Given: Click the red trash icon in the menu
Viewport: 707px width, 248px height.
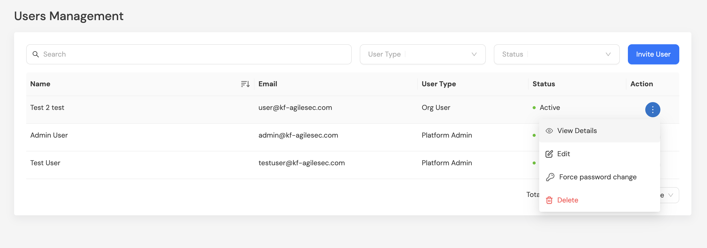Looking at the screenshot, I should tap(549, 200).
